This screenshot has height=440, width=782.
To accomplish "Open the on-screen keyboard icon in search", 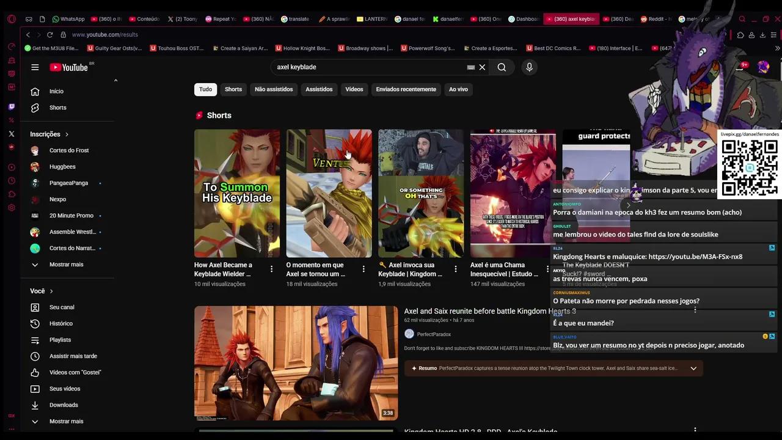I will pyautogui.click(x=470, y=67).
